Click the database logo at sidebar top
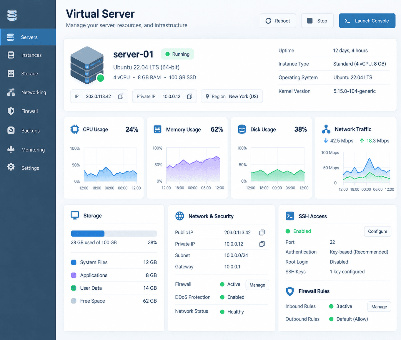401x340 pixels. click(x=12, y=15)
